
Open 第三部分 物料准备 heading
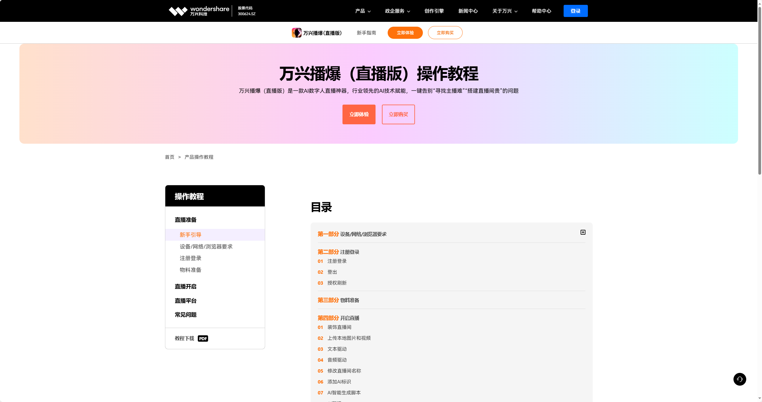[x=339, y=300]
